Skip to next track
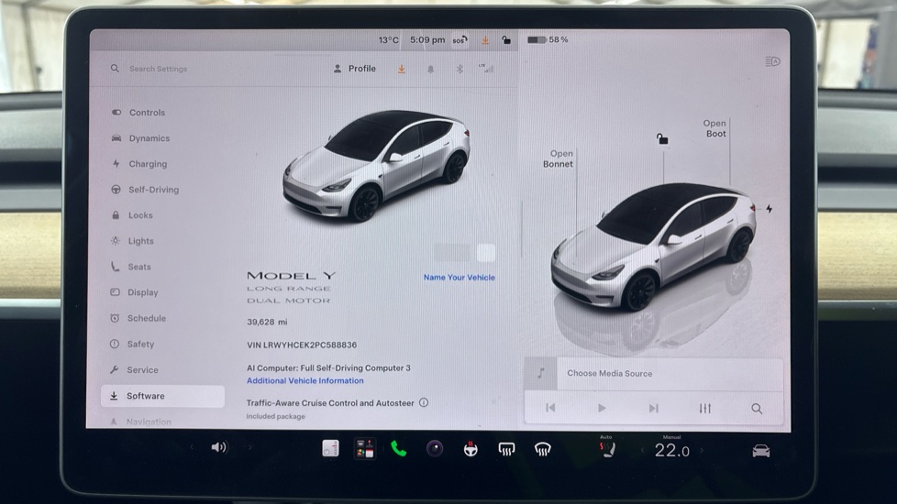Viewport: 897px width, 504px height. click(653, 408)
